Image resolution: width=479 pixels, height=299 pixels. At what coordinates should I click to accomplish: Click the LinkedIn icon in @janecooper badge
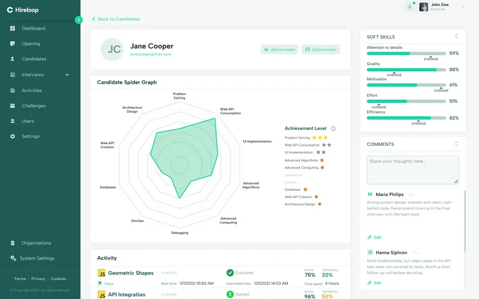[x=266, y=50]
